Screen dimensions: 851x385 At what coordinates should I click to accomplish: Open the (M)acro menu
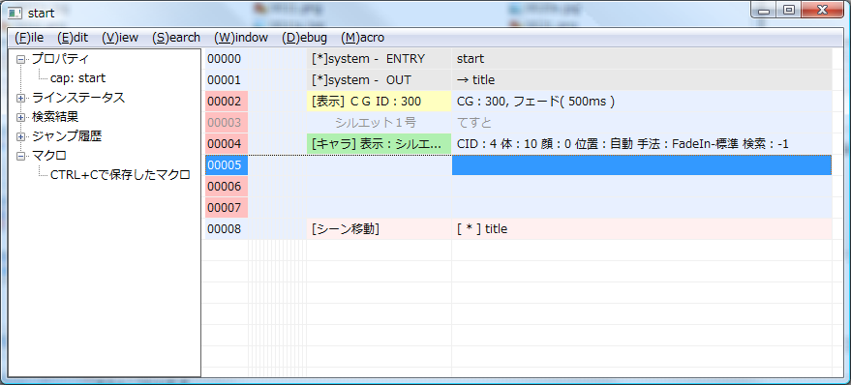click(362, 38)
